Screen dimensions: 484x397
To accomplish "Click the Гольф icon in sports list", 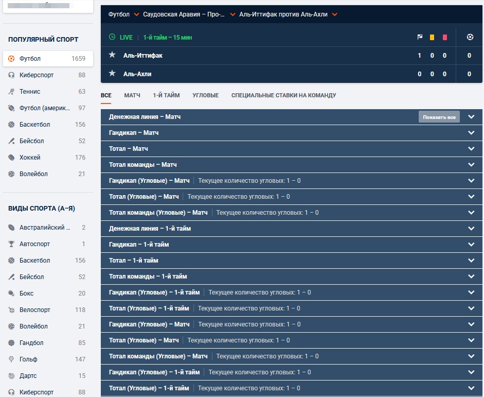I will tap(11, 359).
